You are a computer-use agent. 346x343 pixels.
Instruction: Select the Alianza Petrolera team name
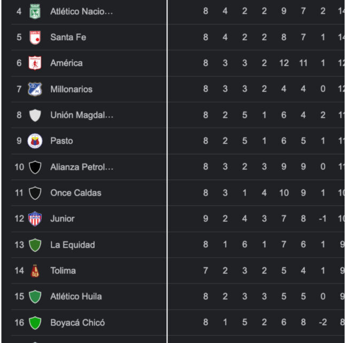pyautogui.click(x=81, y=167)
